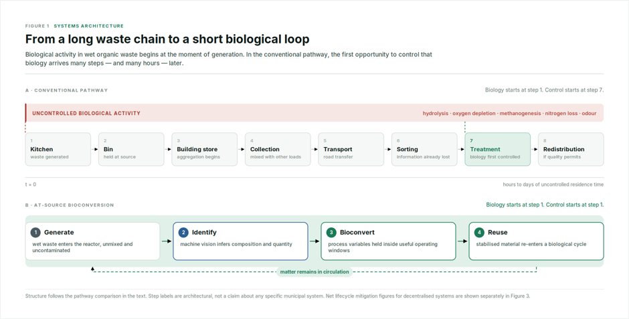Click the green number 3 circle badge
Image resolution: width=629 pixels, height=319 pixels.
click(x=331, y=233)
